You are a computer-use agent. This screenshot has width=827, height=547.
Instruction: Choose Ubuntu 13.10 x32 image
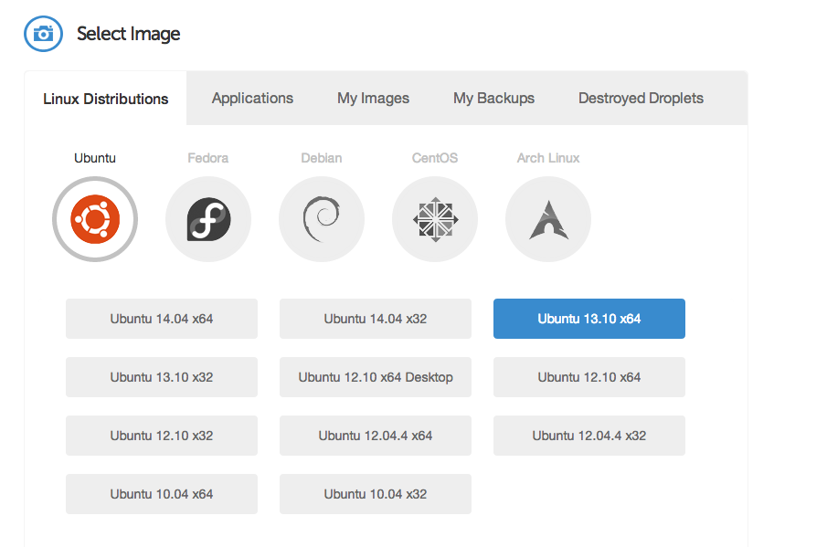162,377
